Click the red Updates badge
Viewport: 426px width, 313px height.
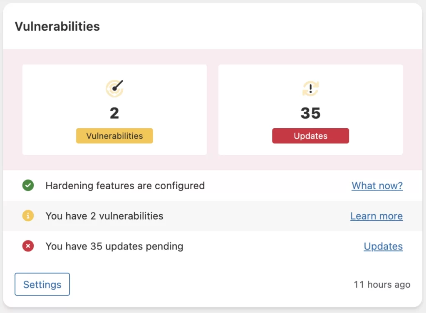310,136
